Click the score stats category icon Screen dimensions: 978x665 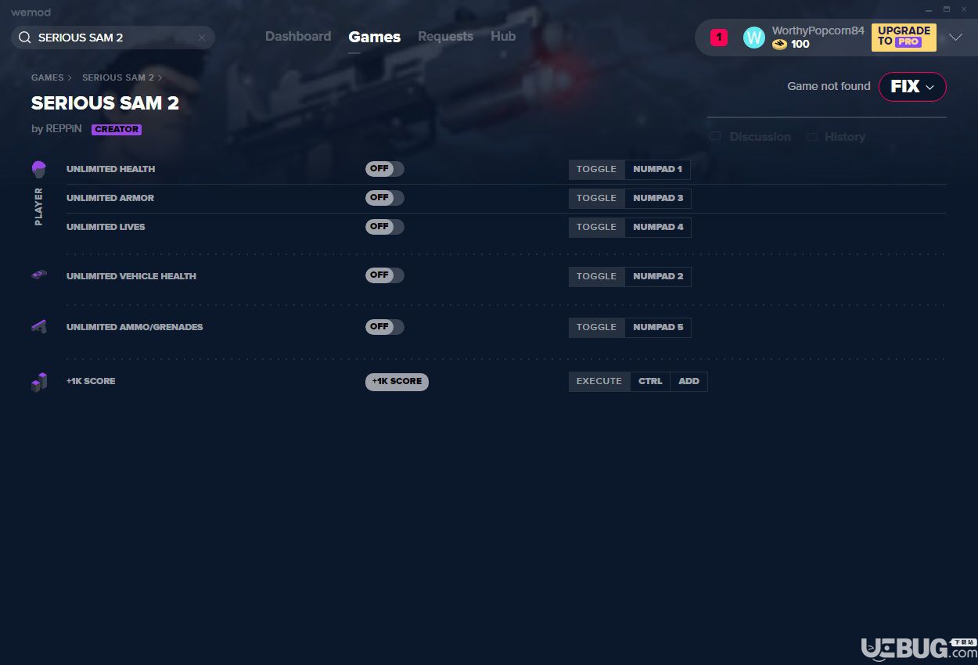[x=39, y=382]
